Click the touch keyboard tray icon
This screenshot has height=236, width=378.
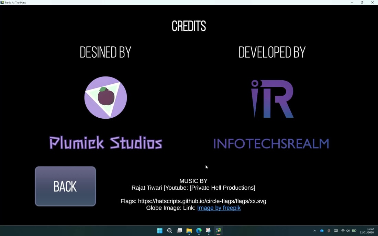pos(336,231)
